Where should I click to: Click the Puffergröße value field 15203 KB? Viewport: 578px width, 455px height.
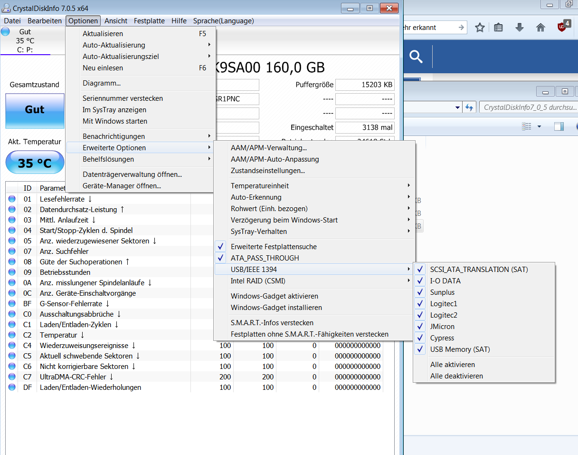pos(365,85)
